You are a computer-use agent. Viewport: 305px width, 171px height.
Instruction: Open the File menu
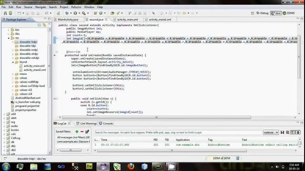pos(3,7)
